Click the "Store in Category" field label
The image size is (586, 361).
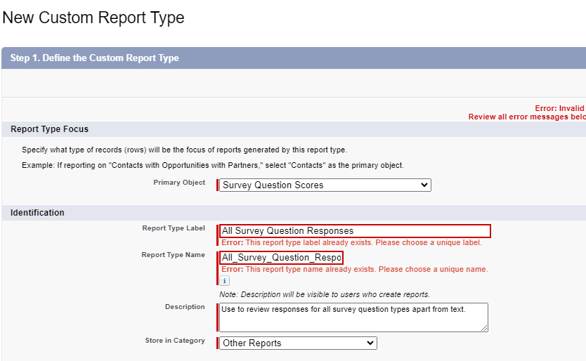pyautogui.click(x=175, y=341)
